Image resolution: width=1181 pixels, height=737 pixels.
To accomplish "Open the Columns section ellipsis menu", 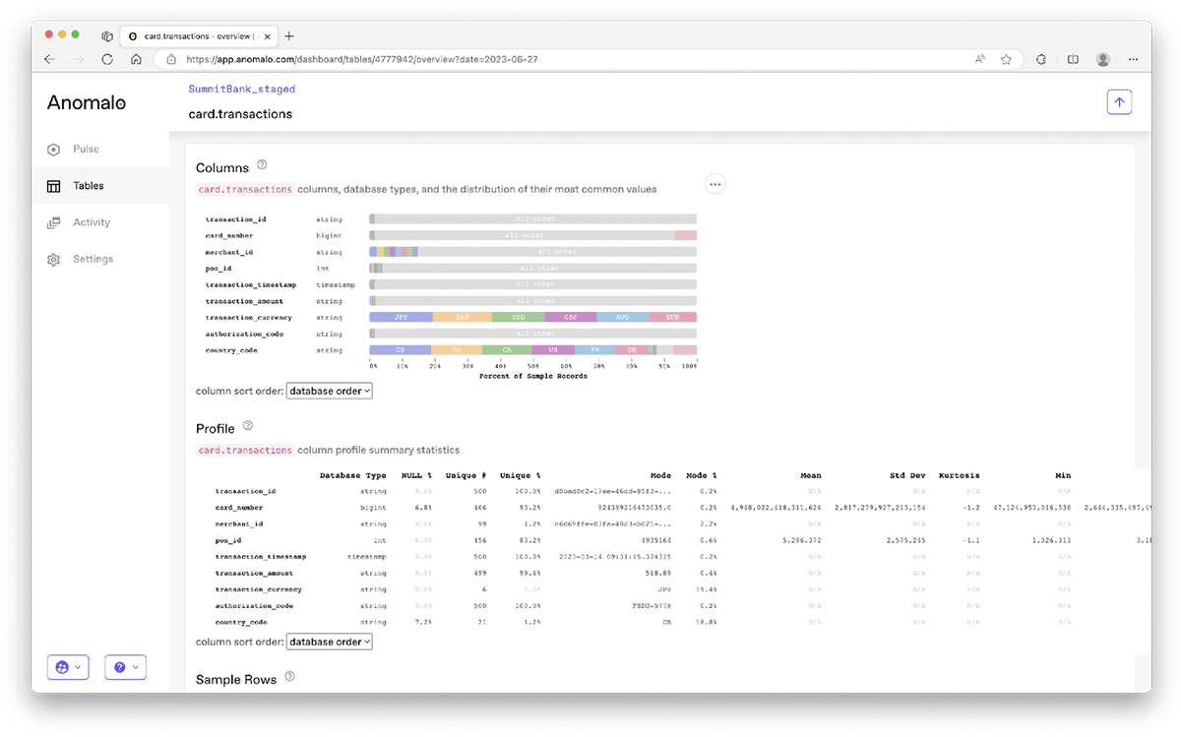I will [715, 184].
